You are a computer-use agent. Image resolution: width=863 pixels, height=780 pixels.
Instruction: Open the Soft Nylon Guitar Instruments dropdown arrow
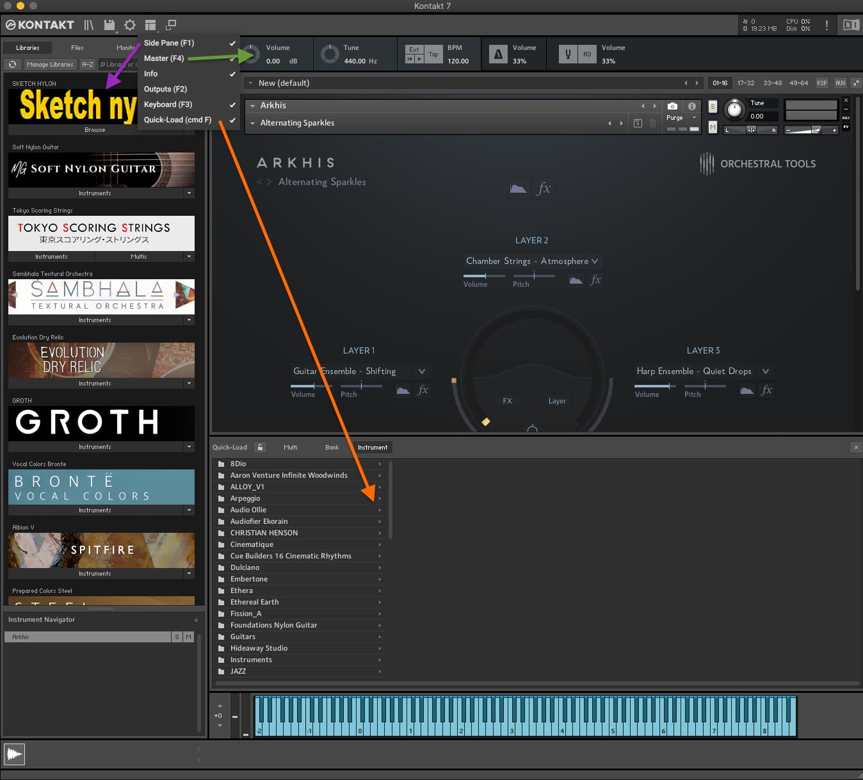pyautogui.click(x=189, y=193)
